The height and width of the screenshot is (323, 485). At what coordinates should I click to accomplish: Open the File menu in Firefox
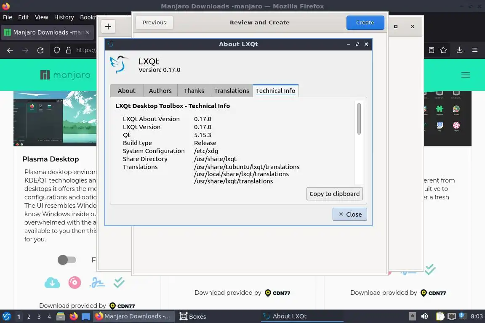pos(8,17)
